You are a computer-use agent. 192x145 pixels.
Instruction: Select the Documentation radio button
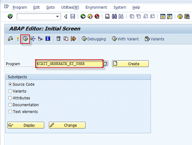(x=10, y=105)
